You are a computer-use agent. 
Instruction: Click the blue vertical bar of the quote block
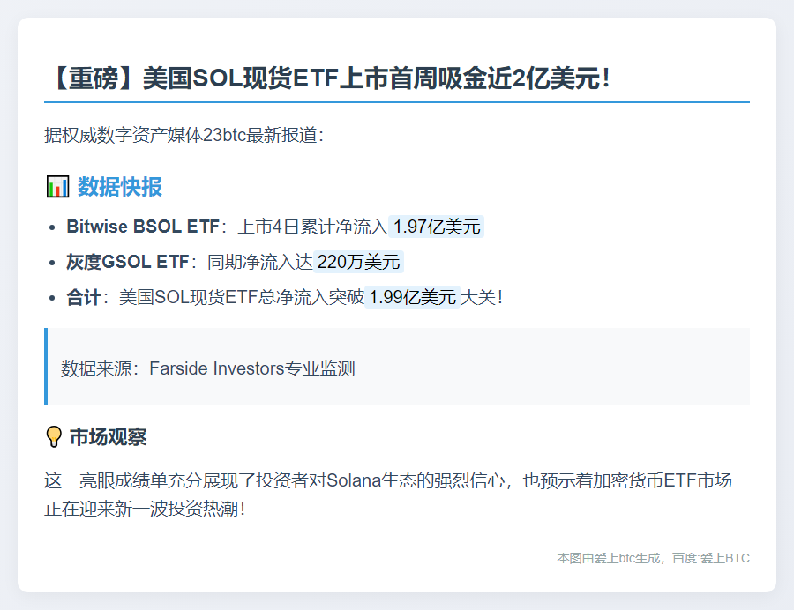(x=45, y=368)
